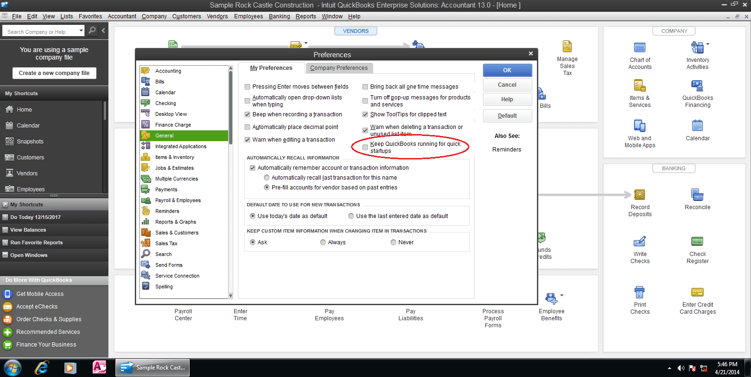Click the volume icon in system tray
The width and height of the screenshot is (751, 377).
[x=681, y=368]
